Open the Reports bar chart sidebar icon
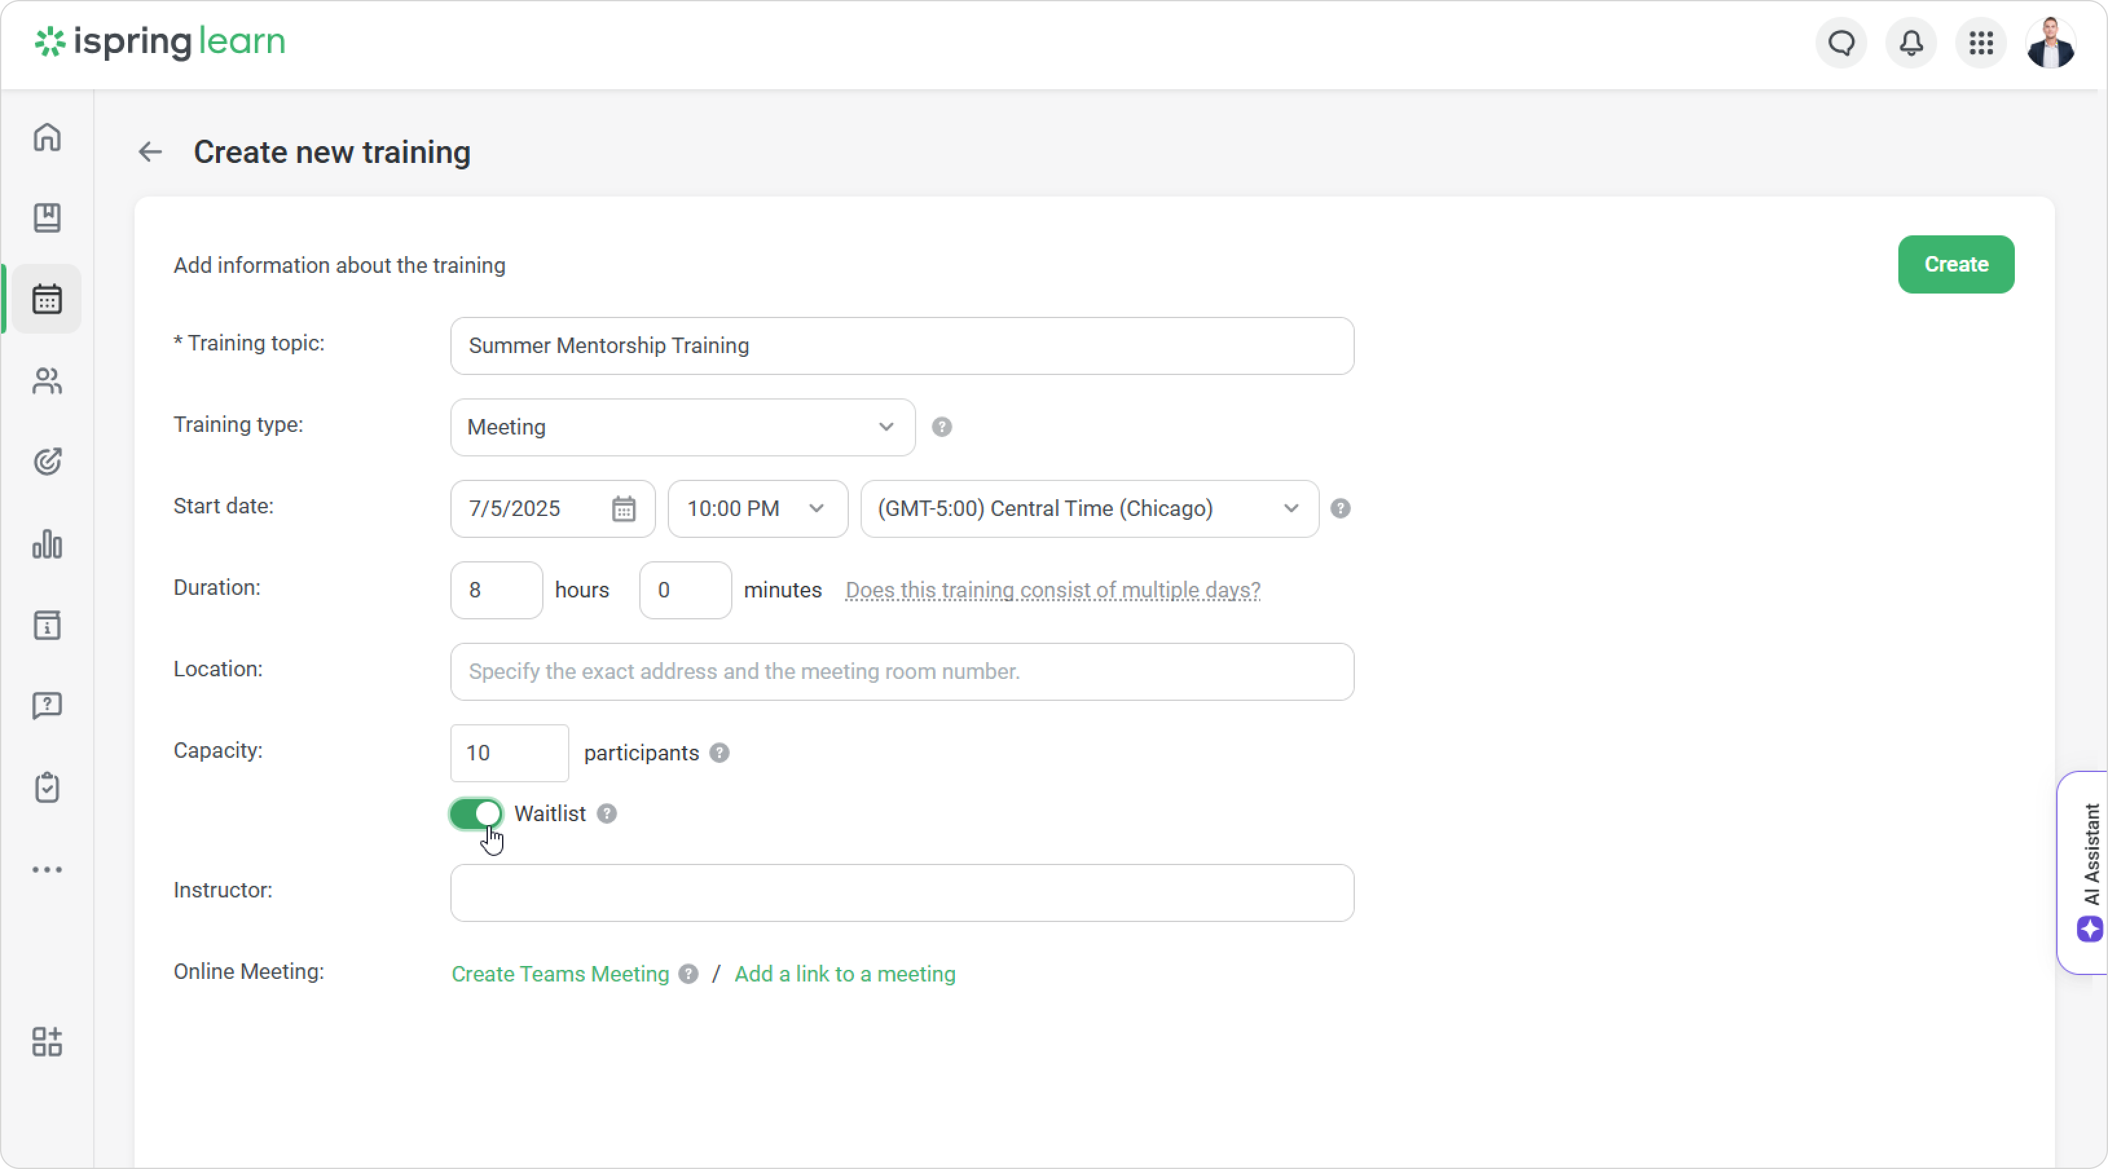Screen dimensions: 2108x1169 click(47, 544)
